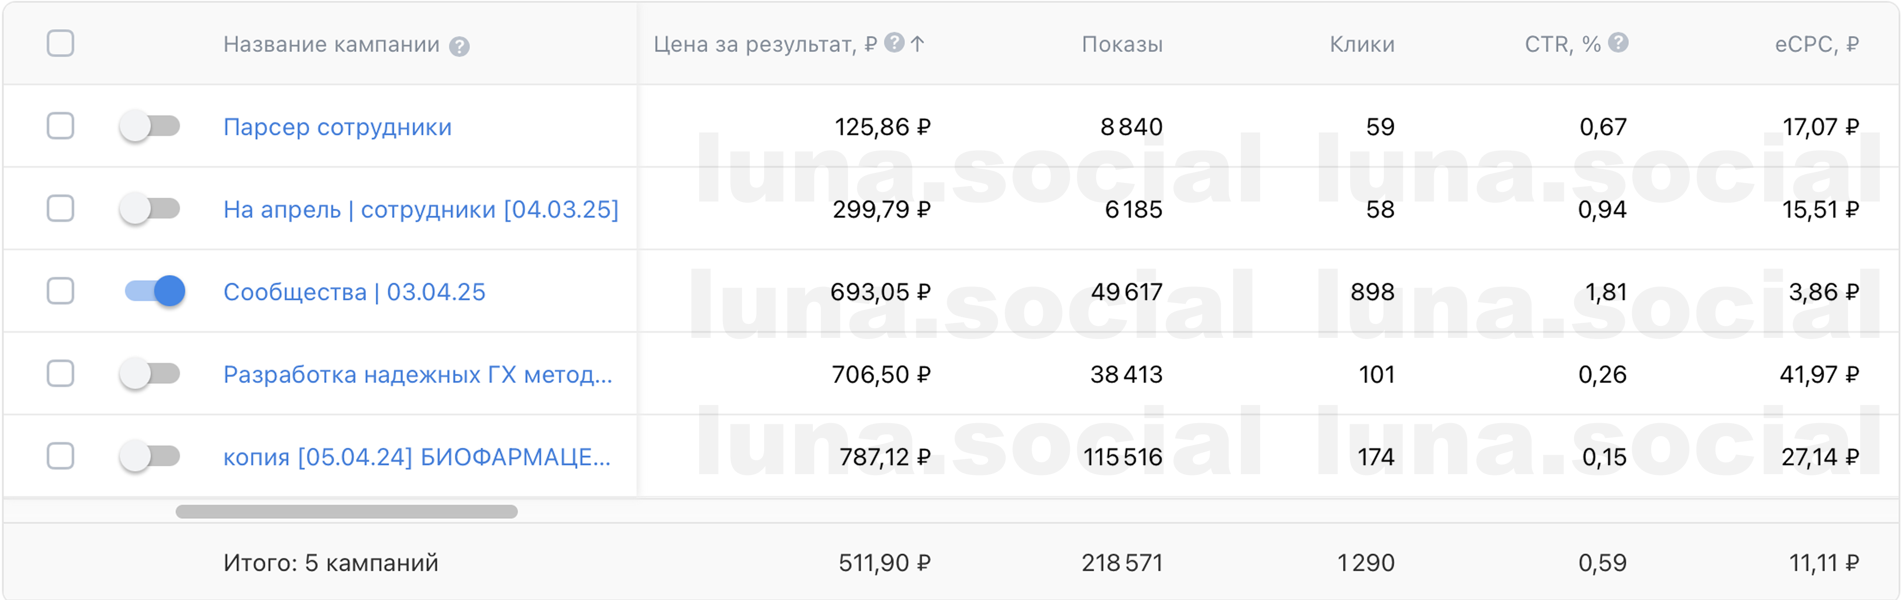
Task: Open Разработка надежных ГХ метод campaign
Action: coord(418,375)
